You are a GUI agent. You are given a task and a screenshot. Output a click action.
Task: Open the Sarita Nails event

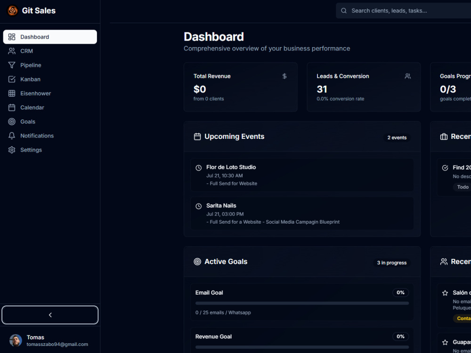tap(302, 213)
